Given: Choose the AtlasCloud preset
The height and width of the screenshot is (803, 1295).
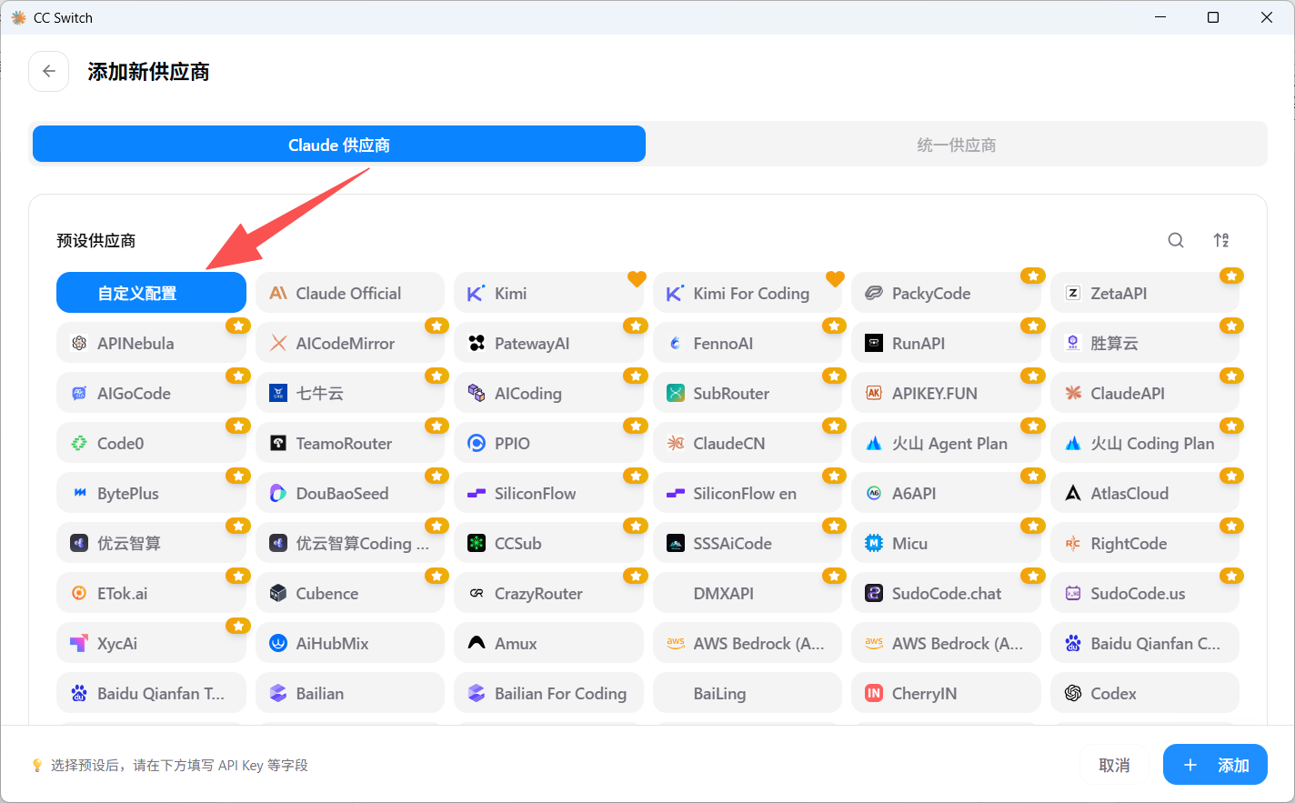Looking at the screenshot, I should (1145, 493).
